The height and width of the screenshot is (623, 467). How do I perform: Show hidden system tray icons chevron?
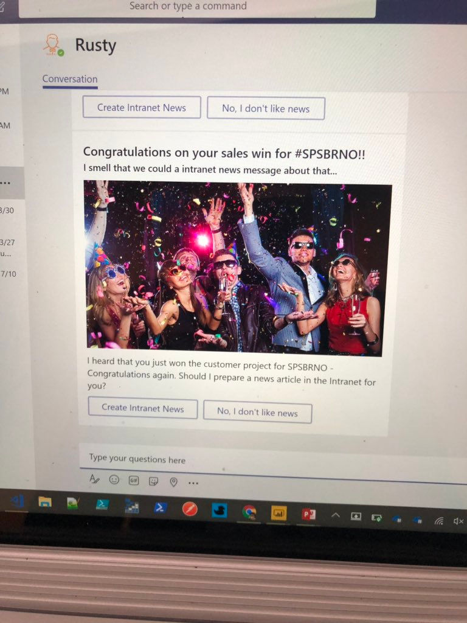pos(336,515)
